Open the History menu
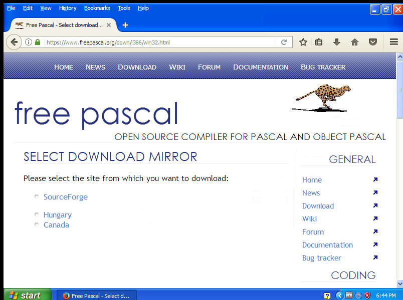 click(68, 8)
